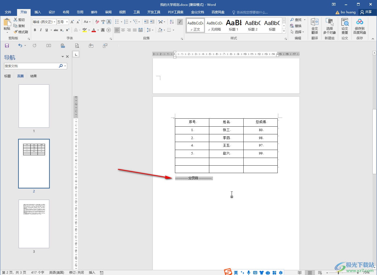377x275 pixels.
Task: Select the Format Painter (格式刷) tool
Action: tap(21, 32)
